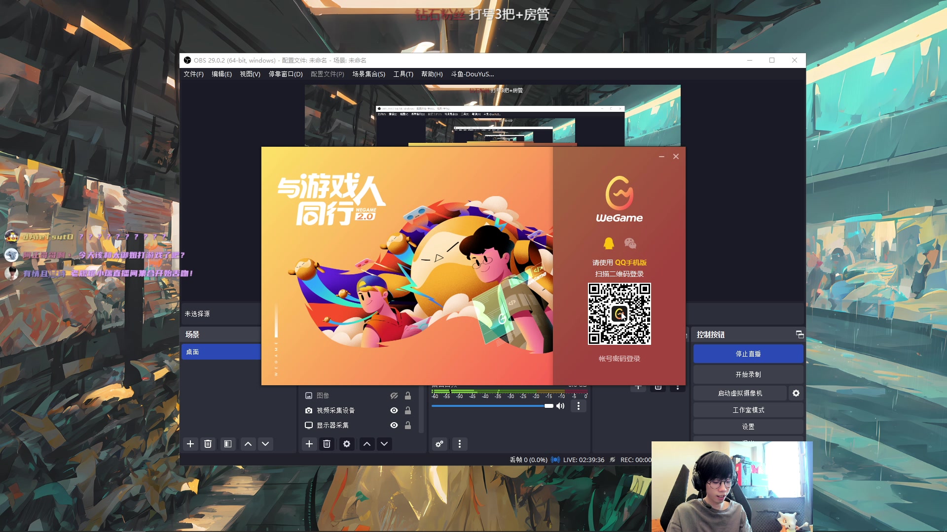Select the 图像 source row

pyautogui.click(x=359, y=396)
